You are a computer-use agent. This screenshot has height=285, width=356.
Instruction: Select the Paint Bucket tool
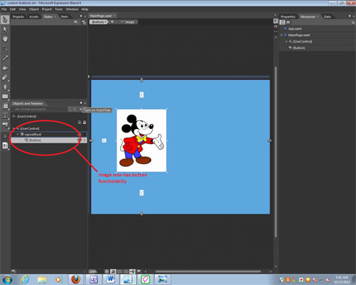(5, 68)
